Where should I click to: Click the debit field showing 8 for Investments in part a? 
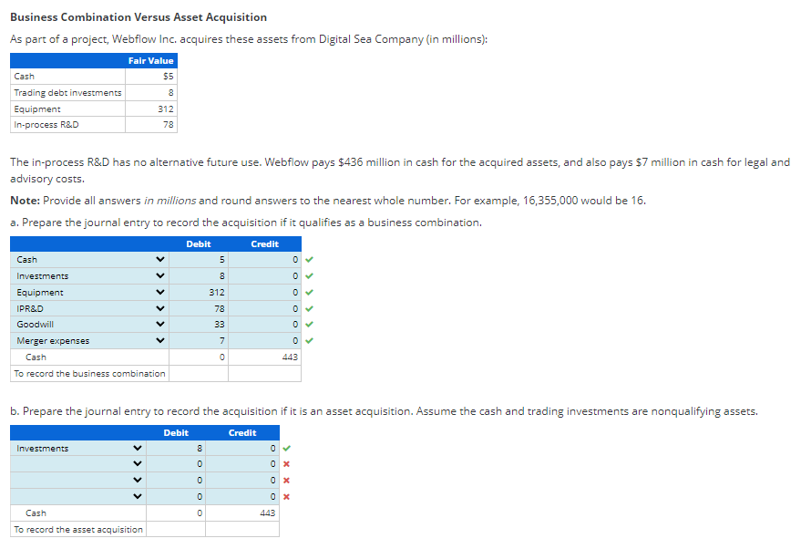pos(199,275)
